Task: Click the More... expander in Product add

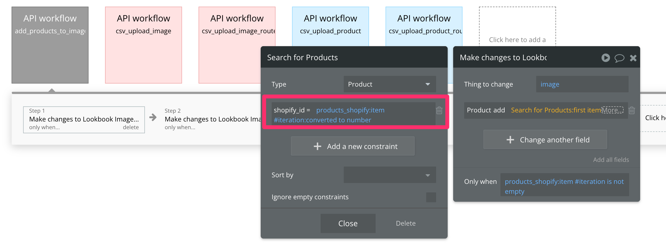Action: tap(612, 110)
